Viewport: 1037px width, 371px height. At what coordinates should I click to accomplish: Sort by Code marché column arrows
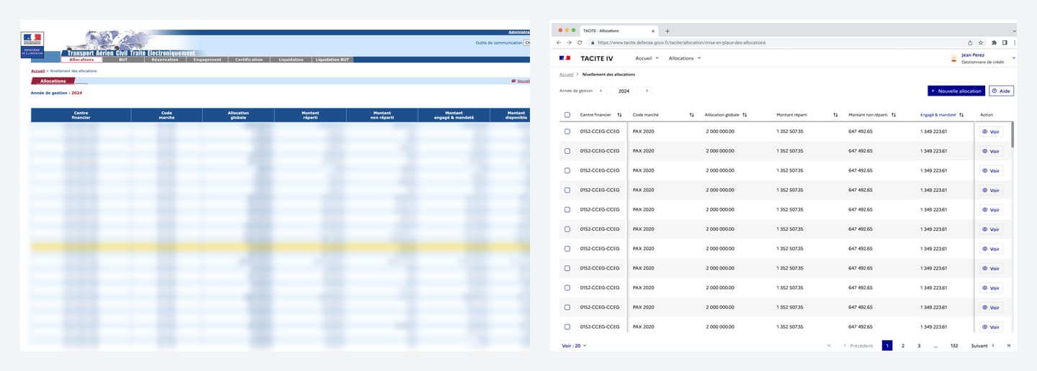(x=691, y=115)
